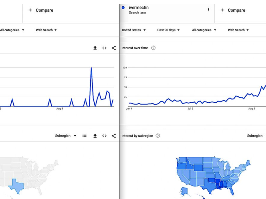This screenshot has height=199, width=266.
Task: Open the United States region dropdown
Action: pos(134,30)
